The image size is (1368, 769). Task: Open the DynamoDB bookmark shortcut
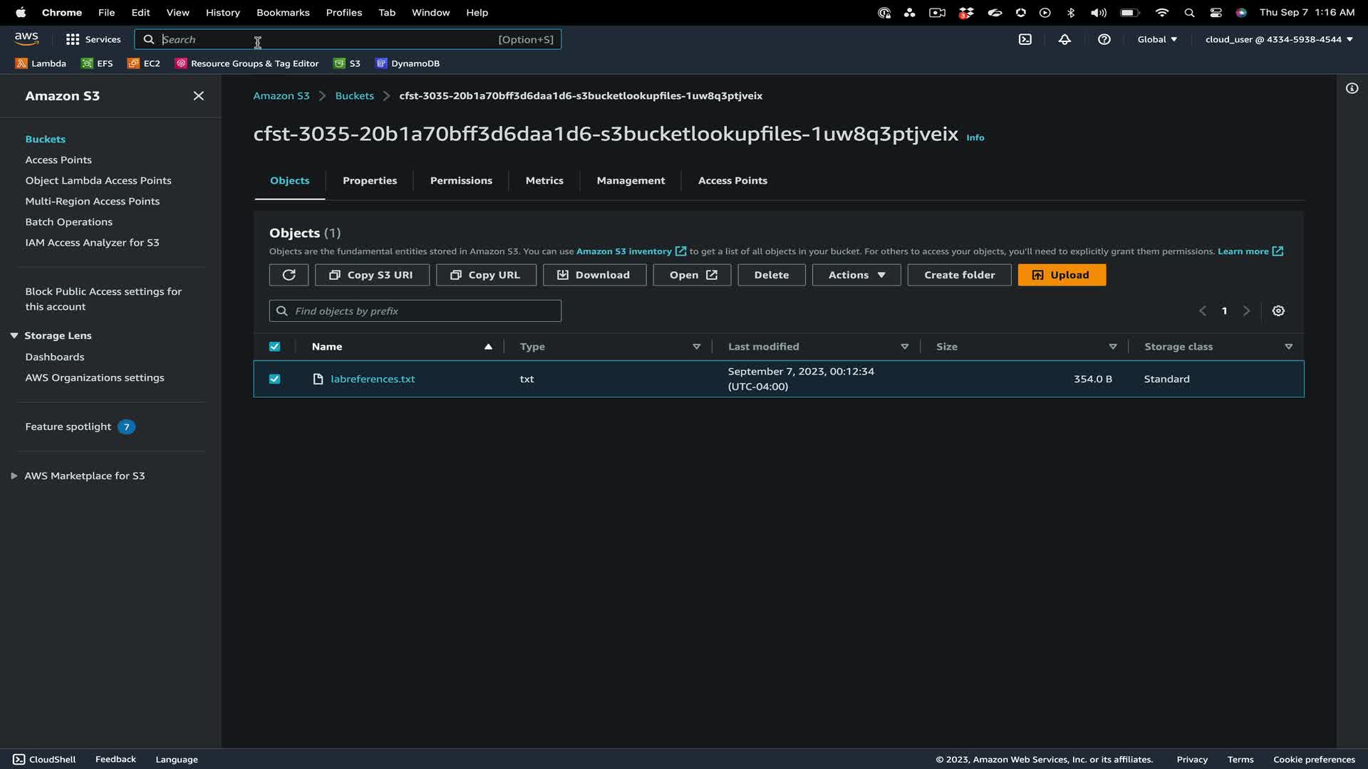[408, 63]
